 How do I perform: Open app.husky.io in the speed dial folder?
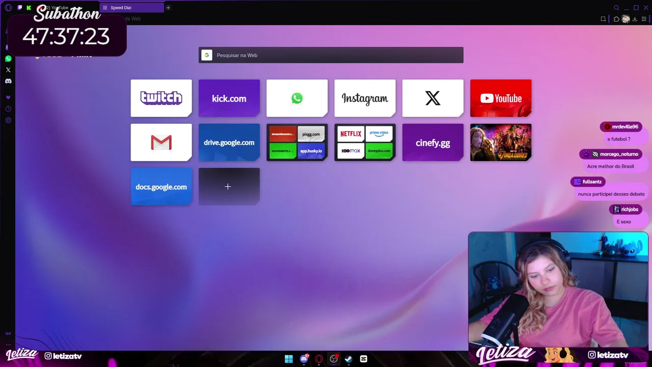(311, 151)
